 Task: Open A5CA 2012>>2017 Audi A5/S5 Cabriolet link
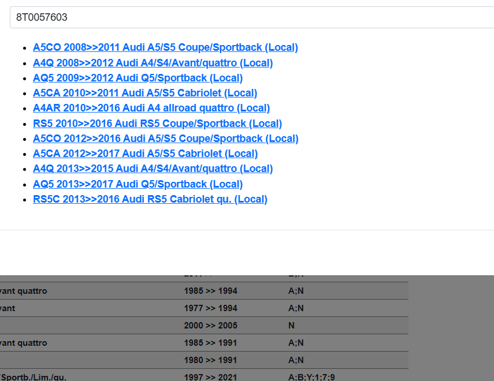[x=145, y=154]
